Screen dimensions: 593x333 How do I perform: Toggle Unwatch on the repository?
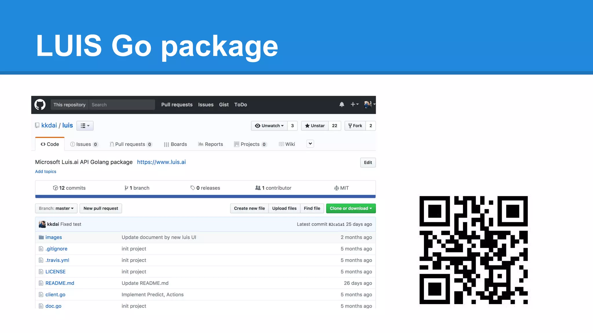[269, 126]
